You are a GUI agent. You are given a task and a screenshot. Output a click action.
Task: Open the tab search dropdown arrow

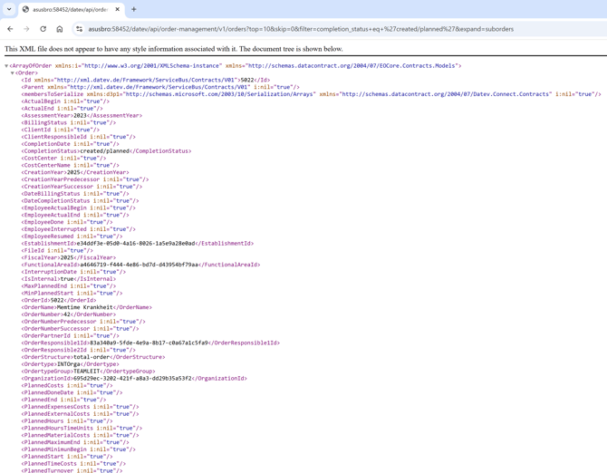(x=9, y=10)
